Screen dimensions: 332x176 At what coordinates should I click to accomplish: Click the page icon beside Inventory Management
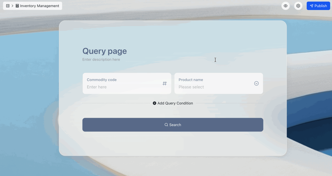point(17,6)
